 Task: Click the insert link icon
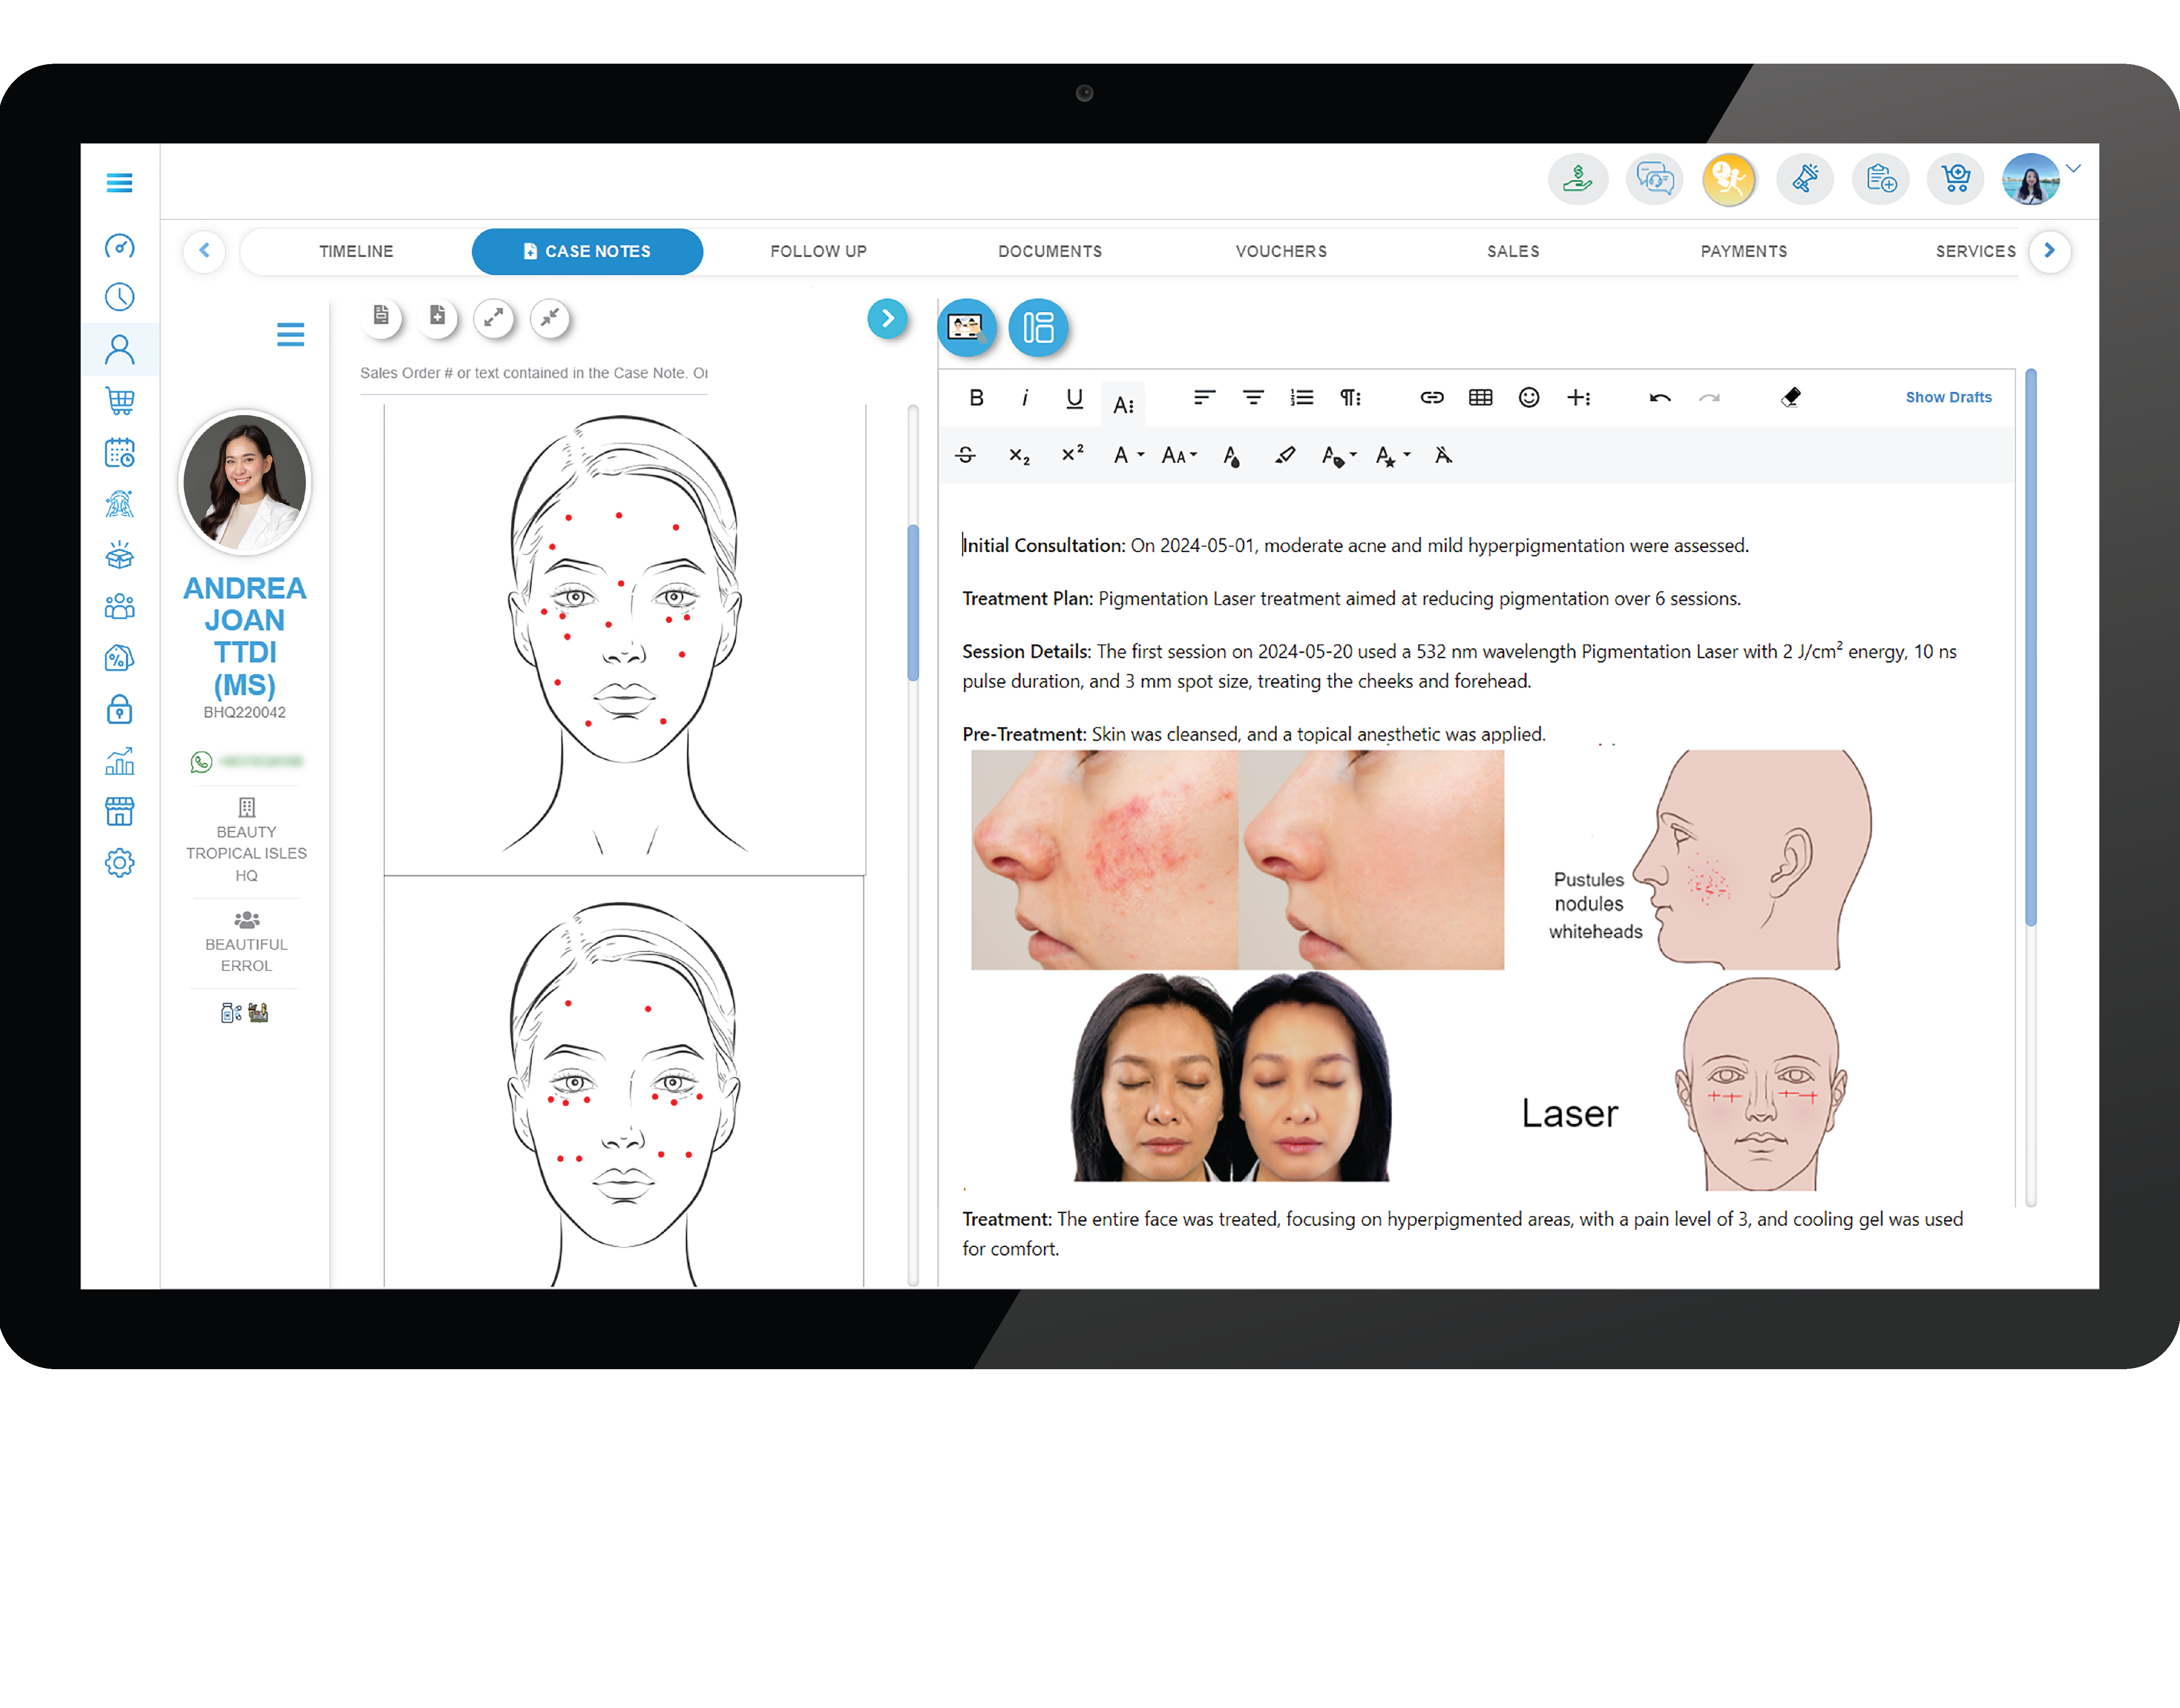click(x=1431, y=398)
